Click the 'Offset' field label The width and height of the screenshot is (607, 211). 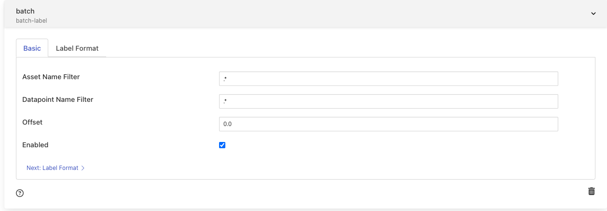[x=32, y=122]
